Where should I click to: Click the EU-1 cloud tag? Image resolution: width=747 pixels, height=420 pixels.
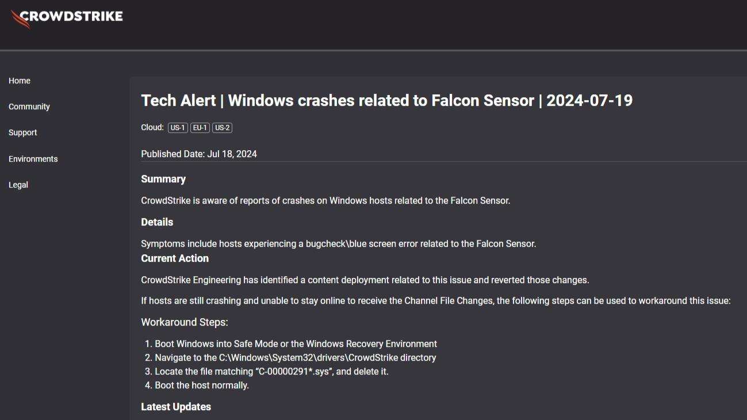point(200,128)
